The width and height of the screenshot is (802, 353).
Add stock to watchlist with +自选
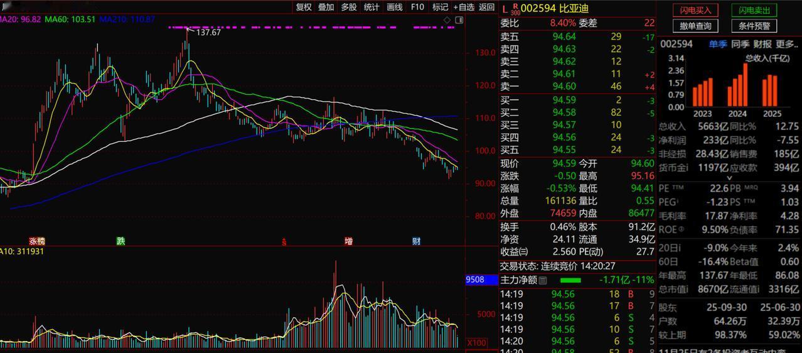click(464, 7)
